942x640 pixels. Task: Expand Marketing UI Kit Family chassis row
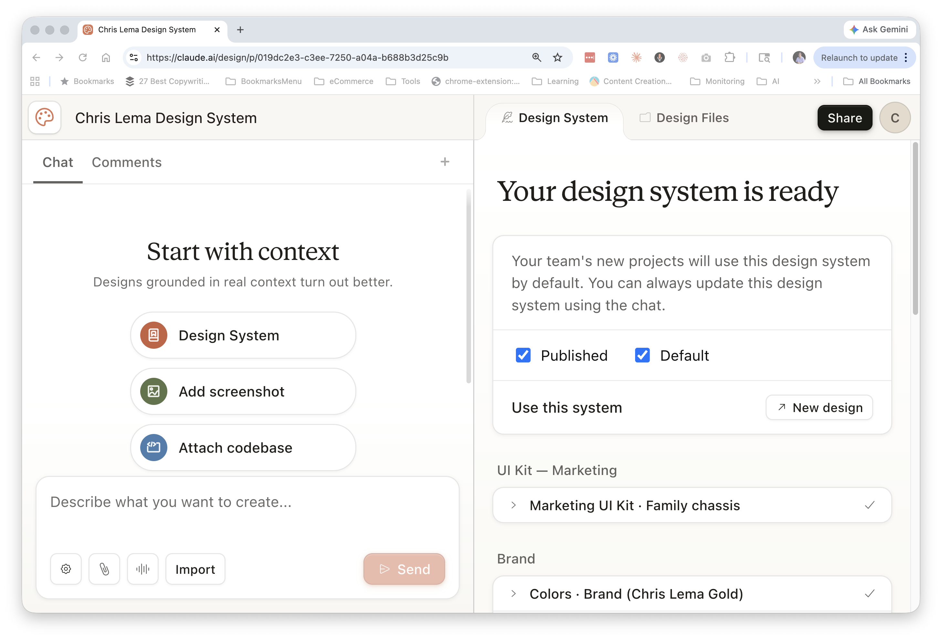[x=514, y=505]
